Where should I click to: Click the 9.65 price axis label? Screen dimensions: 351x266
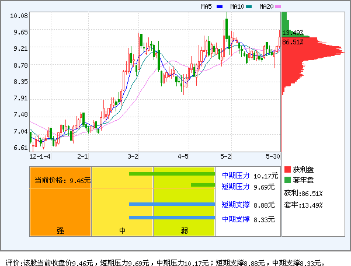pyautogui.click(x=20, y=32)
